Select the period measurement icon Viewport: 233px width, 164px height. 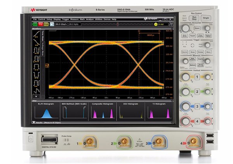click(37, 50)
